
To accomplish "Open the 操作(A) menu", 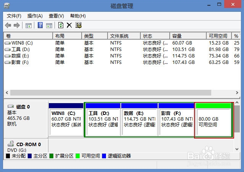I will (35, 16).
